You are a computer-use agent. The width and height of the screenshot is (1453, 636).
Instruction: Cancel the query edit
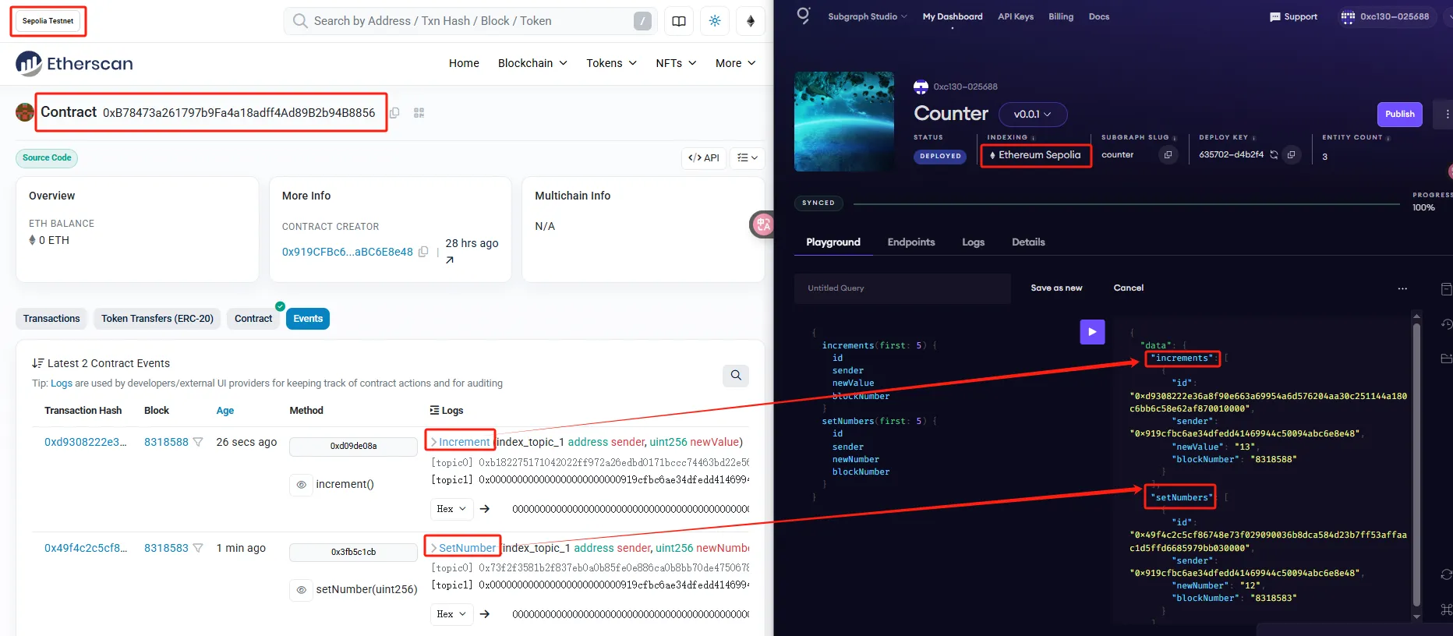pos(1128,288)
